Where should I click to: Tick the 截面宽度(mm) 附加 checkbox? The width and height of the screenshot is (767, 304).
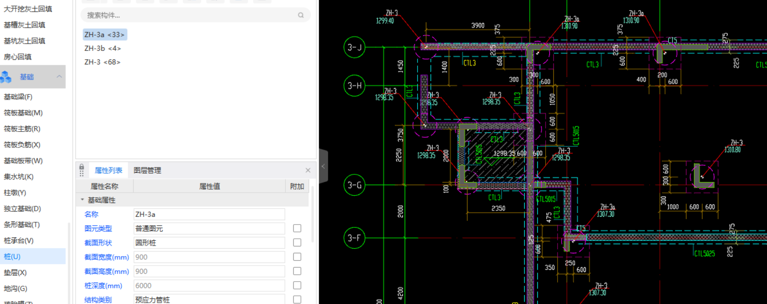[x=297, y=257]
